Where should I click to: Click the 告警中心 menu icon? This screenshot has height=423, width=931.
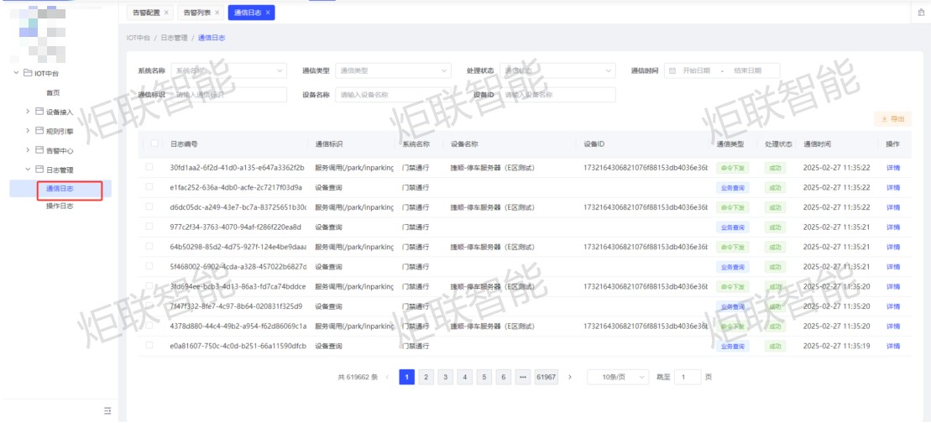[x=39, y=150]
